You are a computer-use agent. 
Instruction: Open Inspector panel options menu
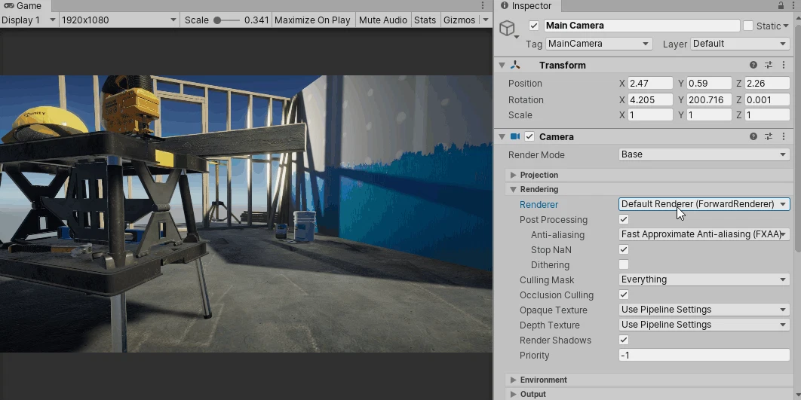click(x=794, y=5)
